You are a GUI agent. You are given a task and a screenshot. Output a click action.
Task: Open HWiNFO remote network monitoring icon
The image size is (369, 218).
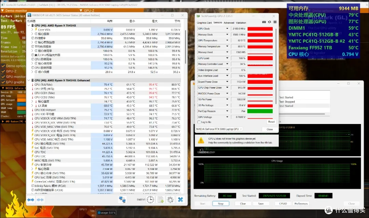tap(122, 200)
